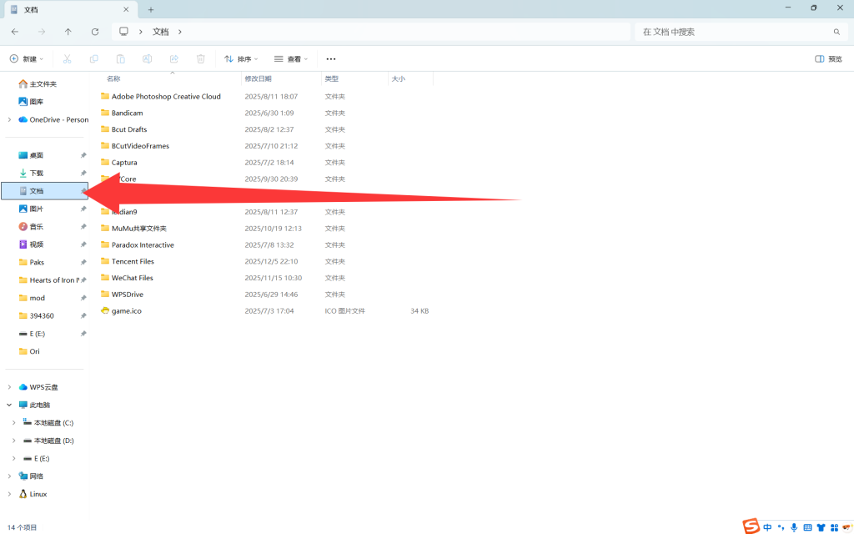Click the Paste clipboard icon
The image size is (854, 534).
point(121,59)
